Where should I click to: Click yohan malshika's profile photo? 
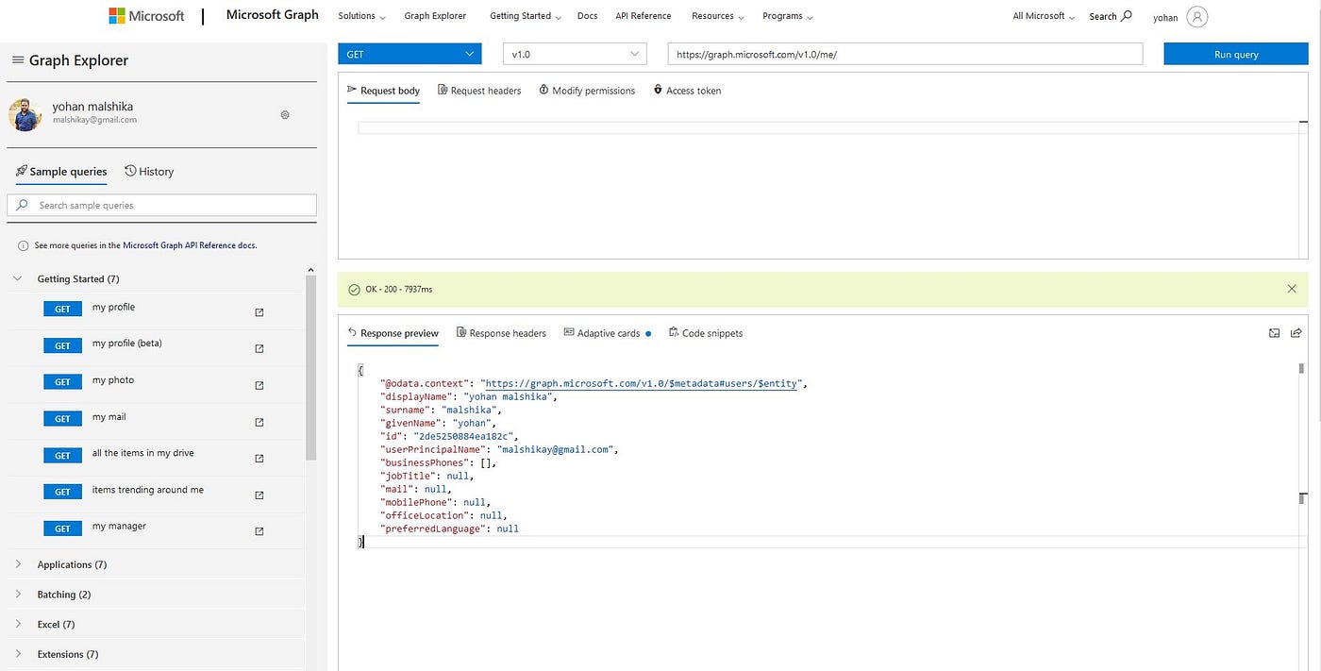click(25, 114)
